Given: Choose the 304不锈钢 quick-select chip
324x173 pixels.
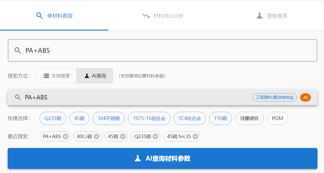Looking at the screenshot, I should pyautogui.click(x=109, y=118).
